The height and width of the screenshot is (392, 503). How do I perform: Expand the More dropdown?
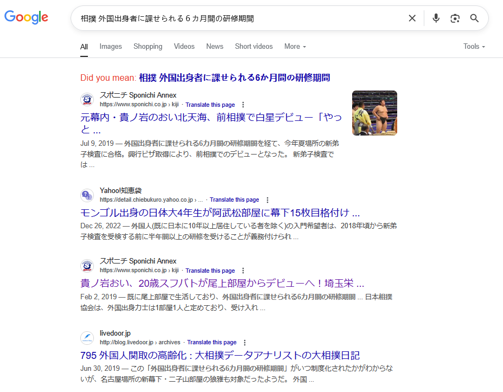tap(295, 47)
